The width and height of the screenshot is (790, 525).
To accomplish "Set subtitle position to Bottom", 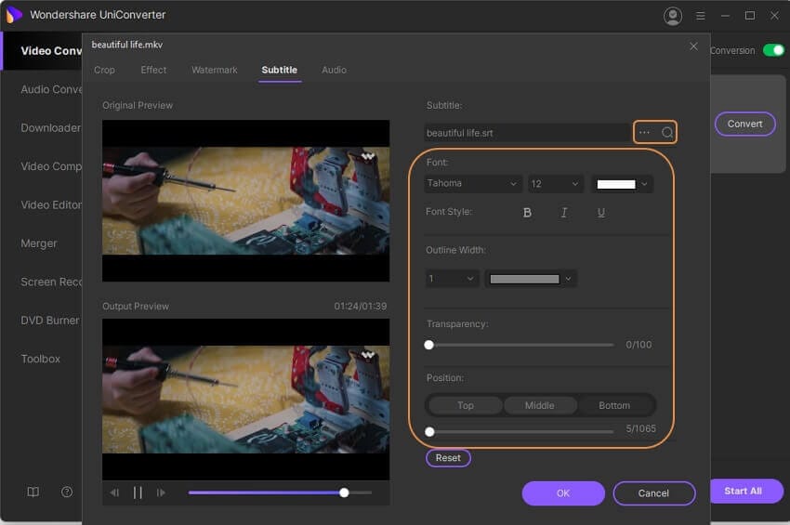I will 614,405.
